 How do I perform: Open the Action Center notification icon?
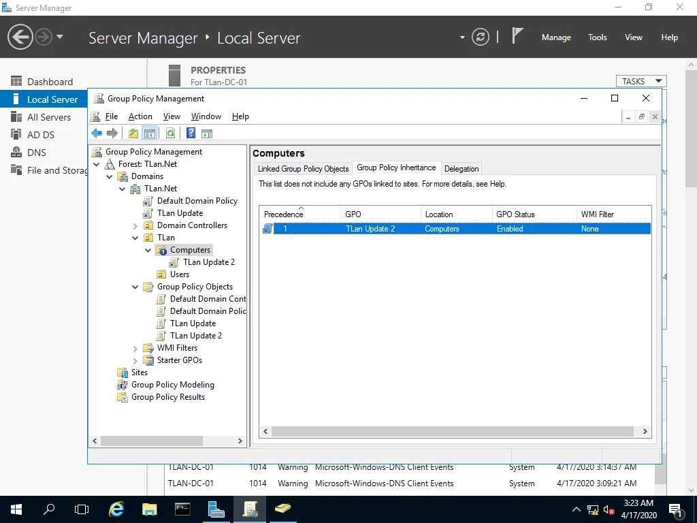coord(675,509)
